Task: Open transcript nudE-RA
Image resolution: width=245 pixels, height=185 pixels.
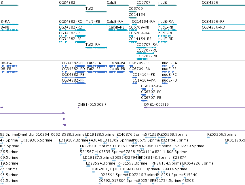Action: [x=166, y=21]
